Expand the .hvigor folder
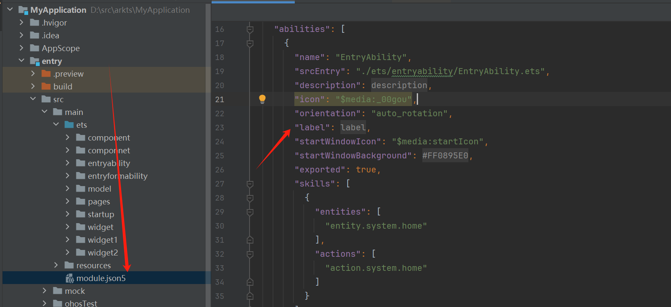The image size is (671, 307). [21, 22]
